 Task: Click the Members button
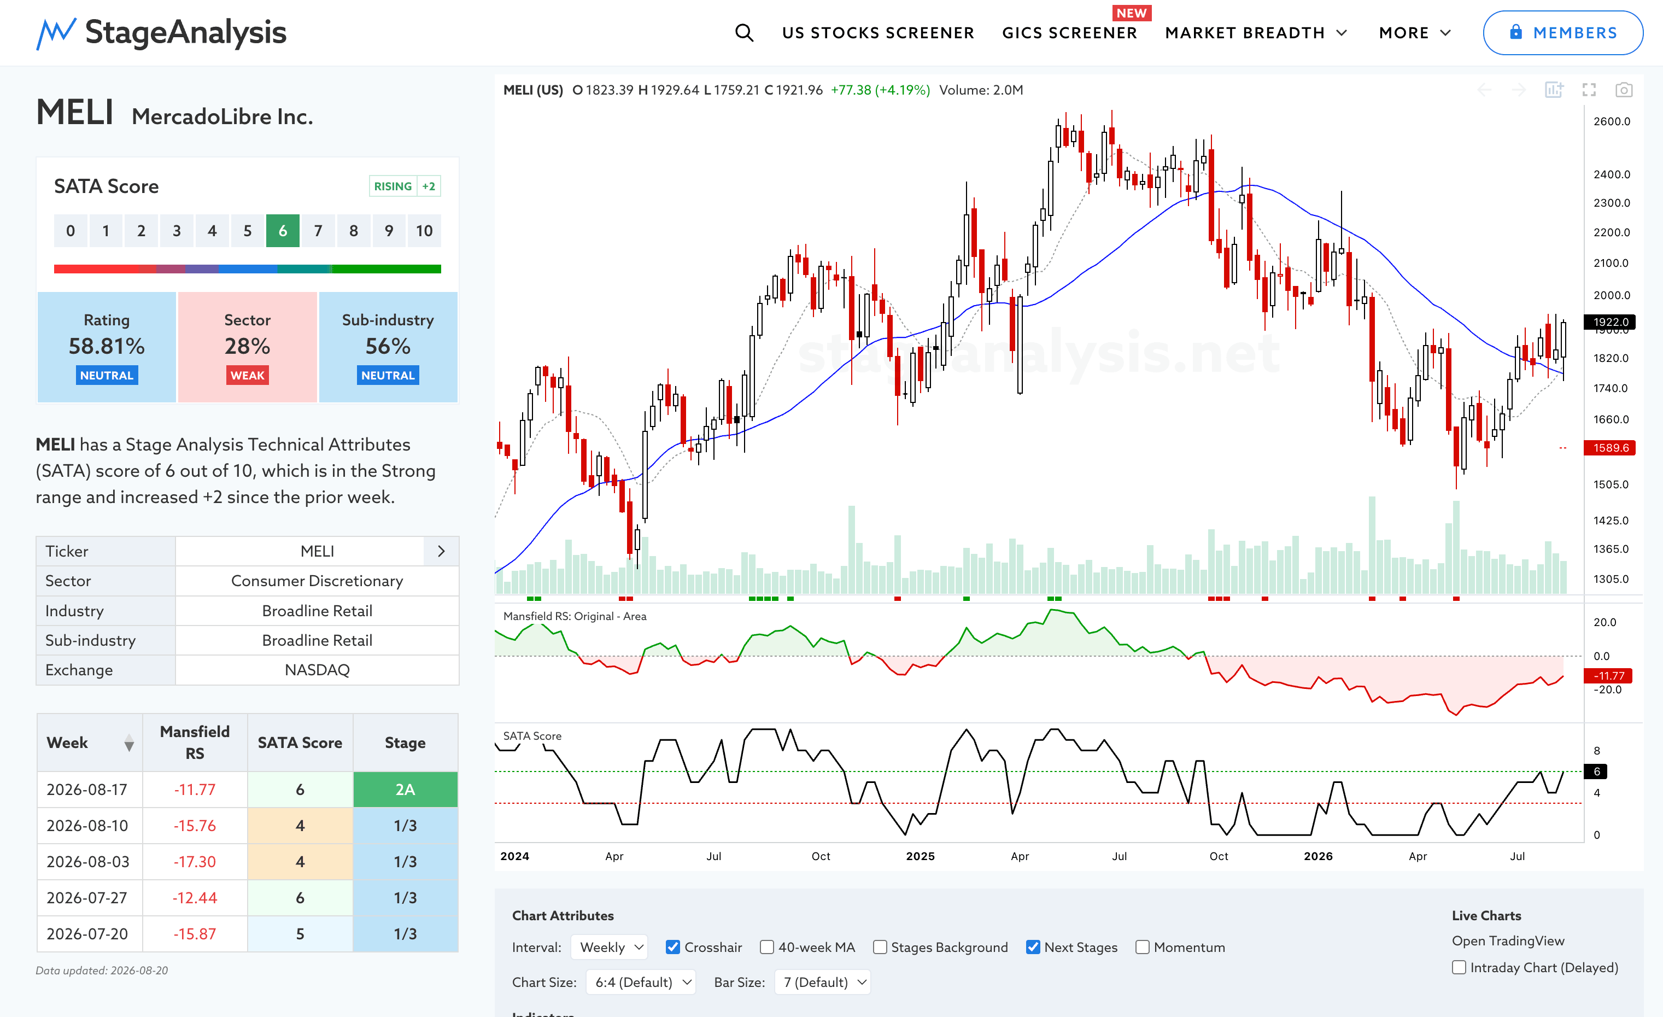[1562, 32]
